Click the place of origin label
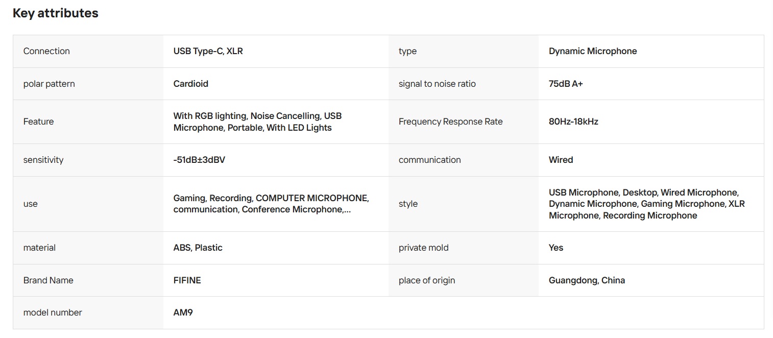The image size is (773, 338). [x=427, y=280]
